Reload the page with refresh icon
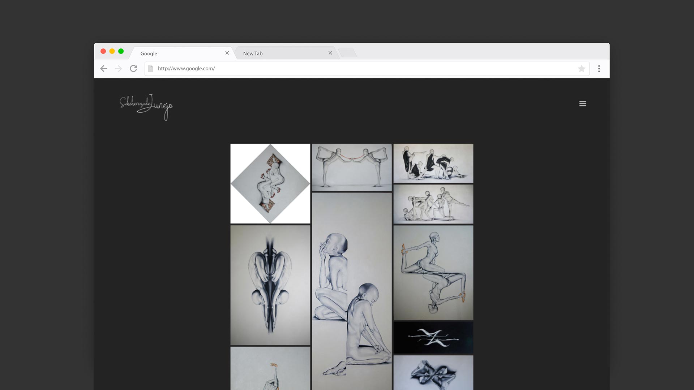The image size is (694, 390). click(x=133, y=69)
